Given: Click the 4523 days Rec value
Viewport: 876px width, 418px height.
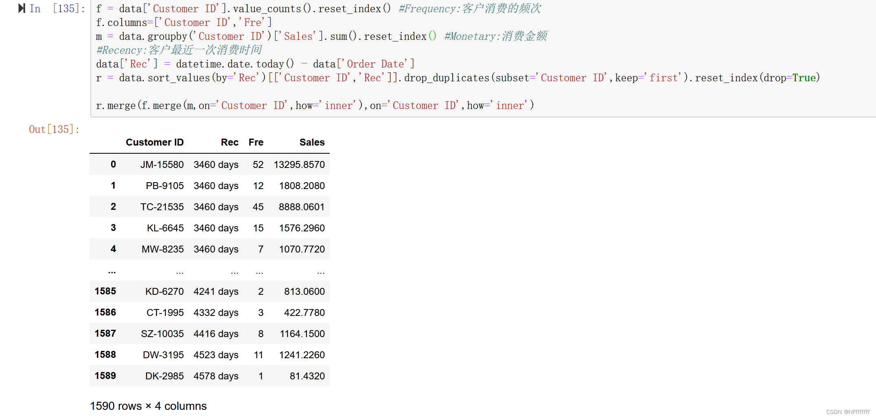Looking at the screenshot, I should click(x=216, y=355).
